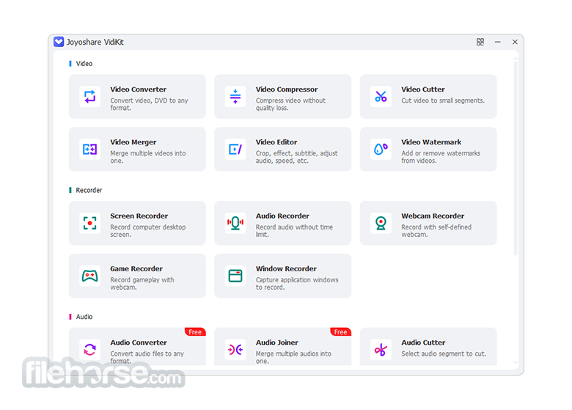Click the Free badge on Audio Joiner
Image resolution: width=572 pixels, height=410 pixels.
(x=341, y=332)
